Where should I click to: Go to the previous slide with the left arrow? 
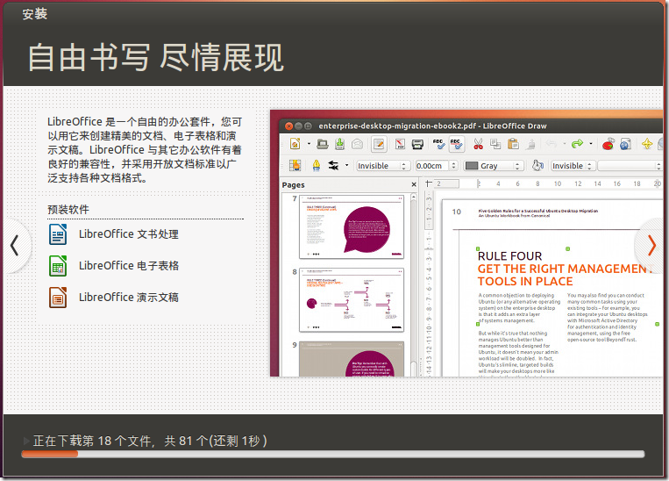[16, 246]
